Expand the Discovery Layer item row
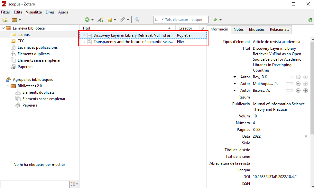Viewport: 314px width, 188px height. (84, 35)
